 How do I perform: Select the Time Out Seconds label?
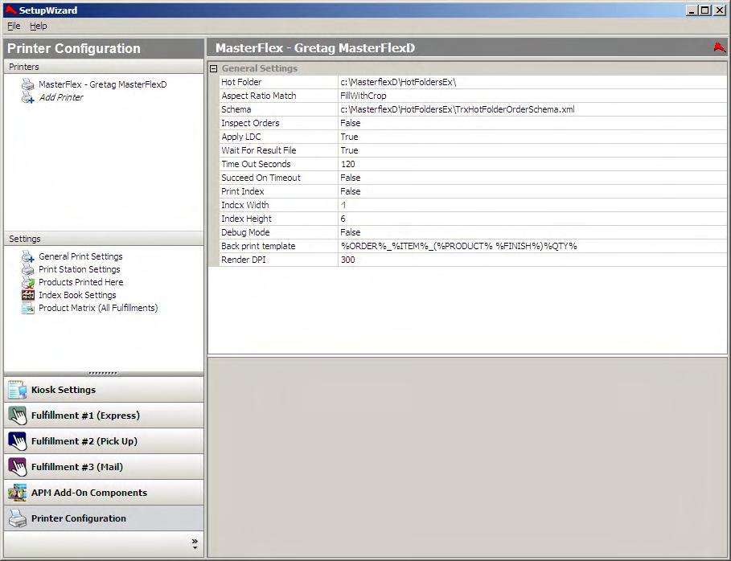point(256,164)
